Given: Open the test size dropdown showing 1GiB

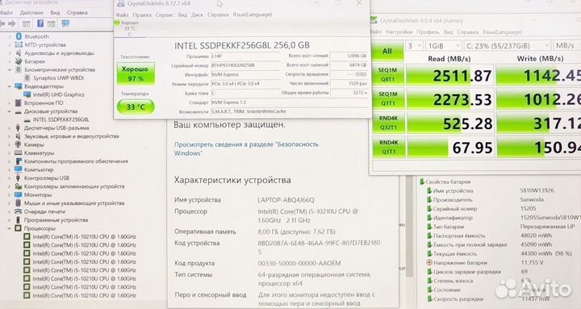Looking at the screenshot, I should pos(443,46).
